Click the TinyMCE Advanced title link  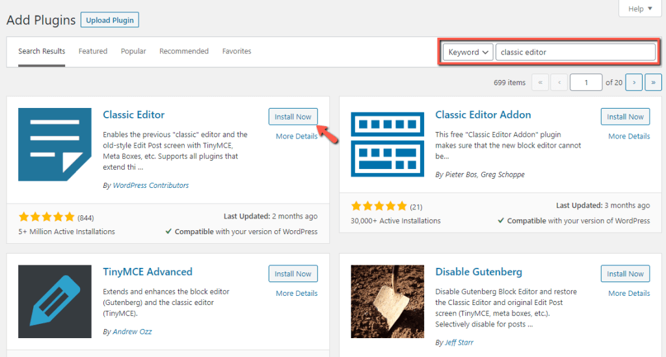[148, 272]
